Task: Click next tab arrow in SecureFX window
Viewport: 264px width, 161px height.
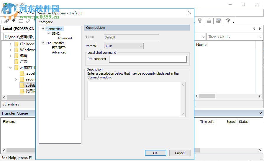Action: (260, 29)
